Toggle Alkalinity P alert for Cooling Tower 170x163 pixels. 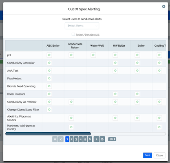[159, 118]
